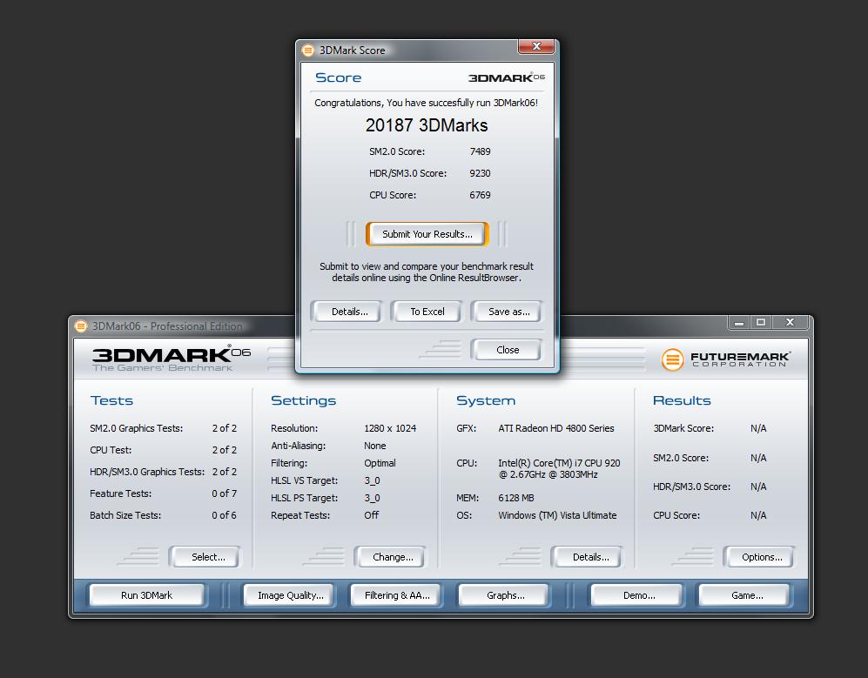Click HDR/SM3.0 Score value 9230
Screen dimensions: 868x678
[480, 173]
